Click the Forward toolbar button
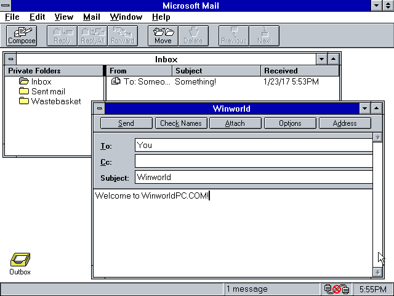 point(123,36)
